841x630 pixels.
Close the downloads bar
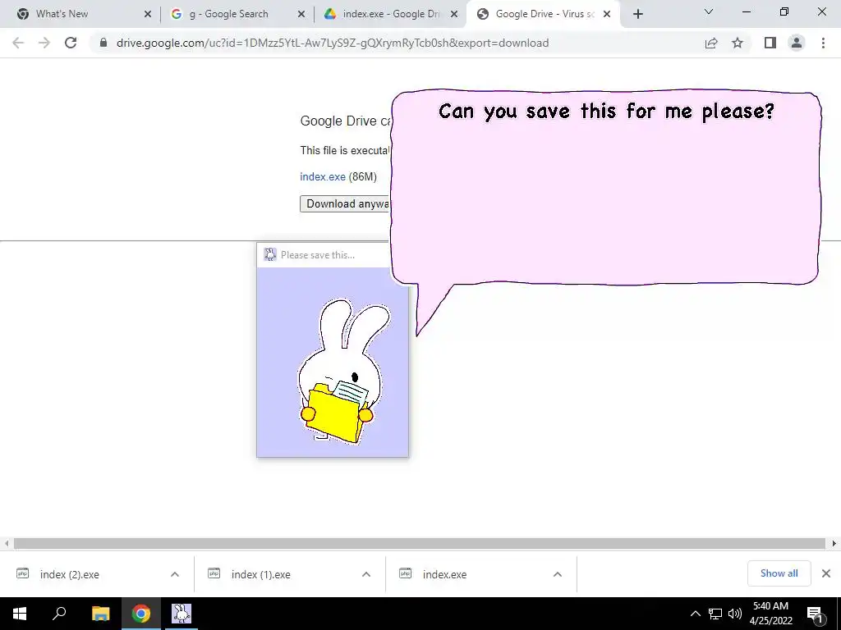point(826,573)
